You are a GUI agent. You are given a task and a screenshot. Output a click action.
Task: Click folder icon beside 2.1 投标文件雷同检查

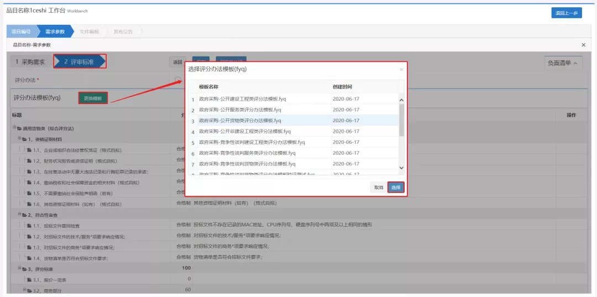point(29,226)
